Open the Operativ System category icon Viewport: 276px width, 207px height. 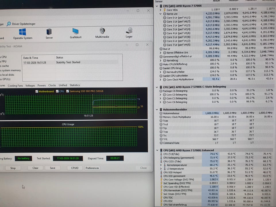[x=22, y=32]
